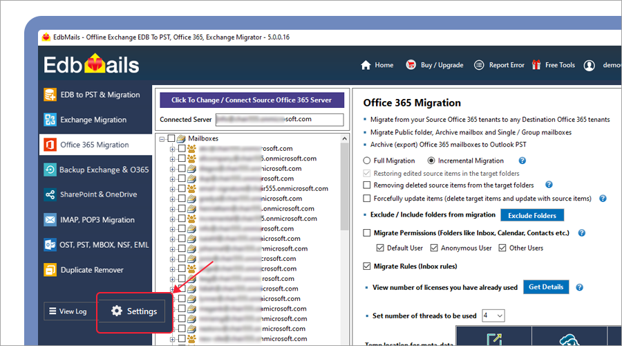Viewport: 622px width, 346px height.
Task: Toggle Anonymous User checkbox
Action: tap(434, 248)
